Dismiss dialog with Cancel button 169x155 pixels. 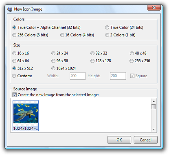[x=145, y=140]
